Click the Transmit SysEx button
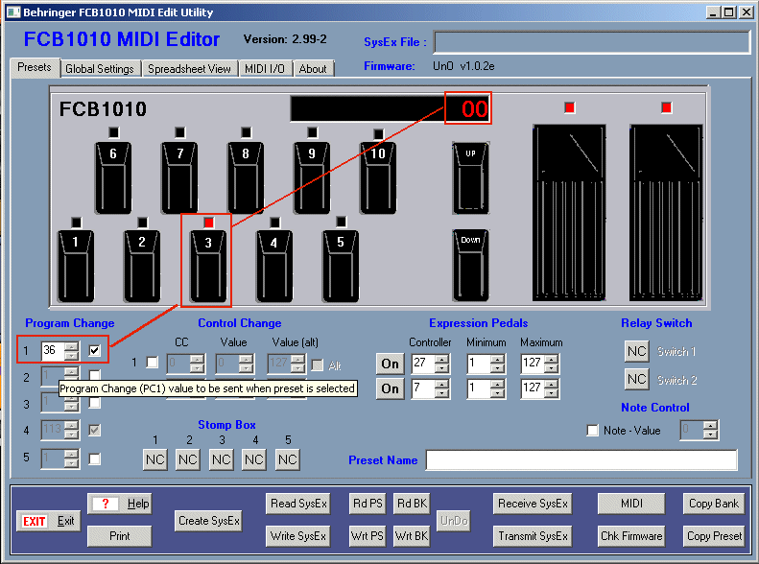The image size is (759, 564). 533,536
